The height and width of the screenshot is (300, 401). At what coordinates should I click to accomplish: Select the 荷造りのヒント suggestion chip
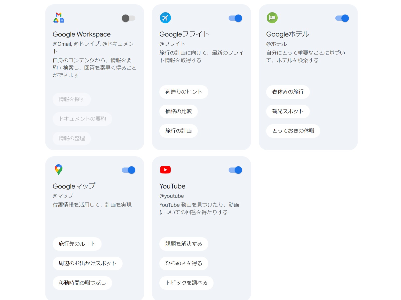pos(184,92)
